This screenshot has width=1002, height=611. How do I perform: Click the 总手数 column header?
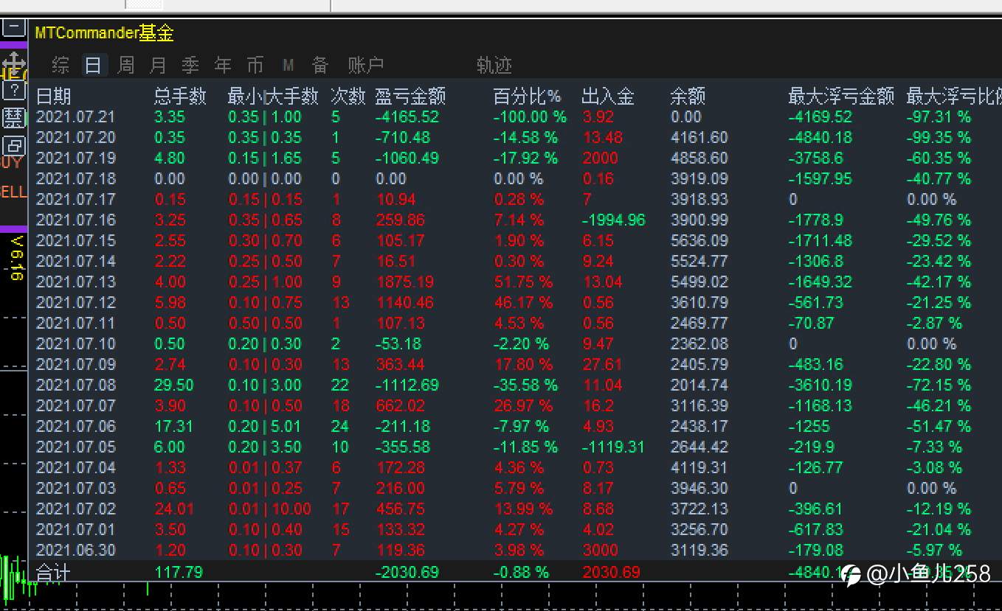pyautogui.click(x=180, y=97)
